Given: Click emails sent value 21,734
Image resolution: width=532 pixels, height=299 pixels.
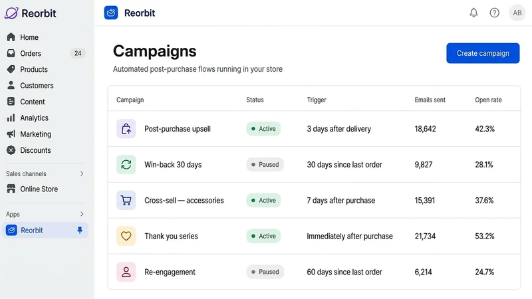Looking at the screenshot, I should 425,236.
